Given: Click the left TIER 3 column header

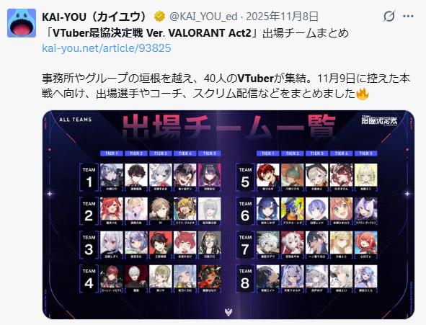Looking at the screenshot, I should click(161, 153).
